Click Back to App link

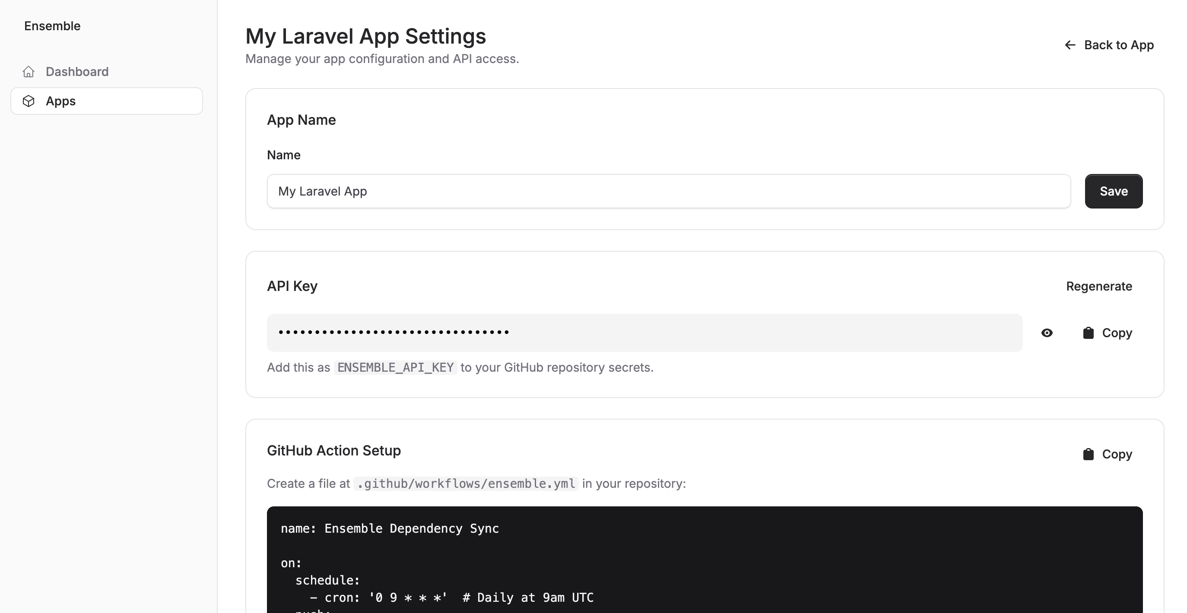click(x=1119, y=44)
